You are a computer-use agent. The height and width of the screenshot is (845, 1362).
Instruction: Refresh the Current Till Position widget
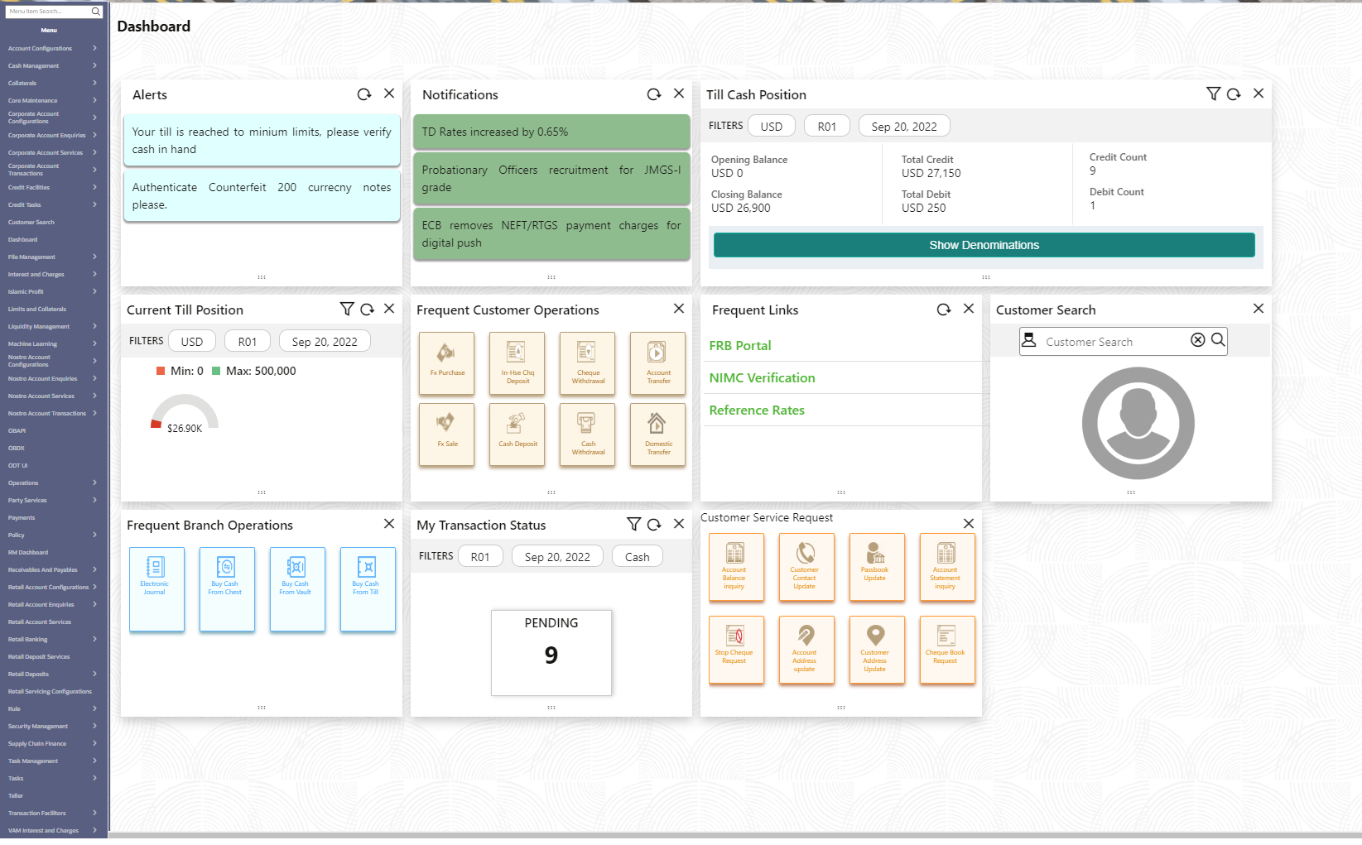point(368,310)
